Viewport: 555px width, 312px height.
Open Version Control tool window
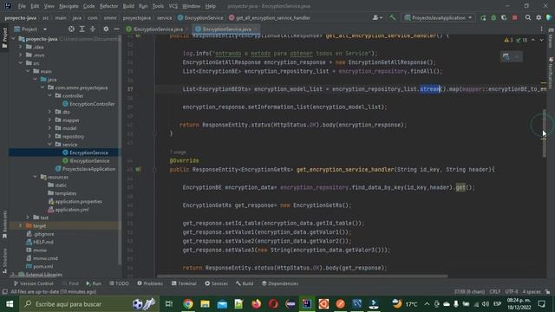point(33,283)
